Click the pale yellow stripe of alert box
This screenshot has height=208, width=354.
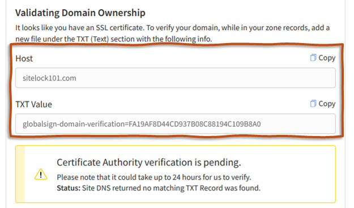20,174
